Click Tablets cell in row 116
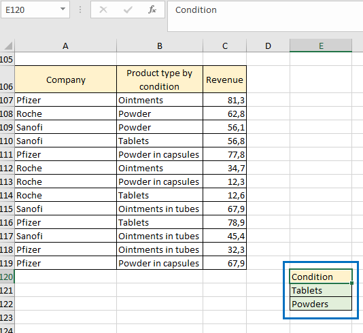 click(160, 222)
